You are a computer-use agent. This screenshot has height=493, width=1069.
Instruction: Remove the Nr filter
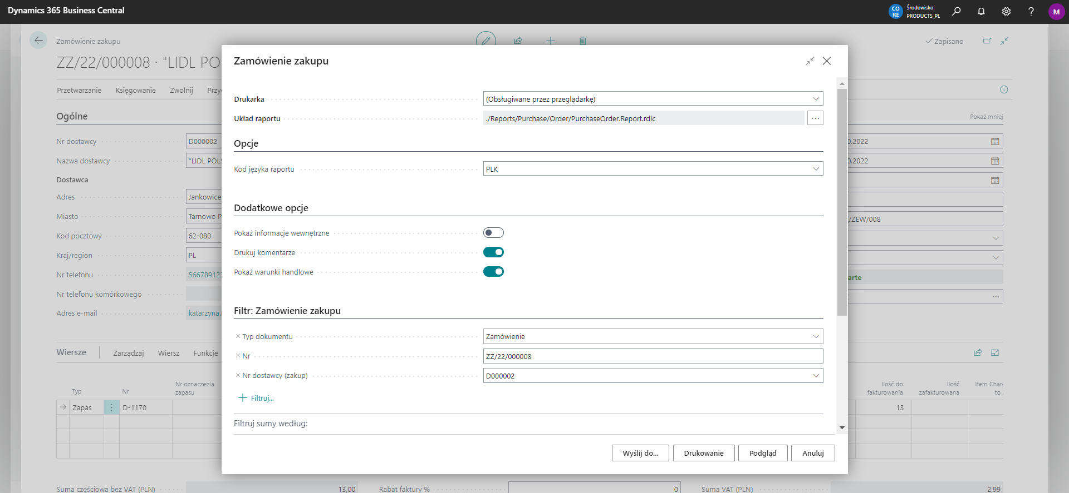[x=238, y=356]
